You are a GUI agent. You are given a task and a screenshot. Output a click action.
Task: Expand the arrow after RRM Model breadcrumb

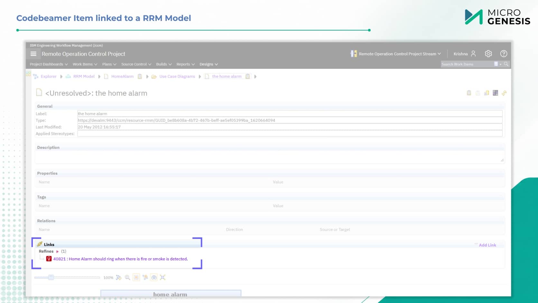coord(99,77)
